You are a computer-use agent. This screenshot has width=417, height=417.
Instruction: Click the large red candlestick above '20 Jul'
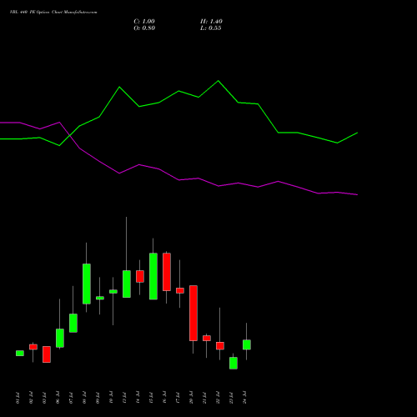click(193, 313)
